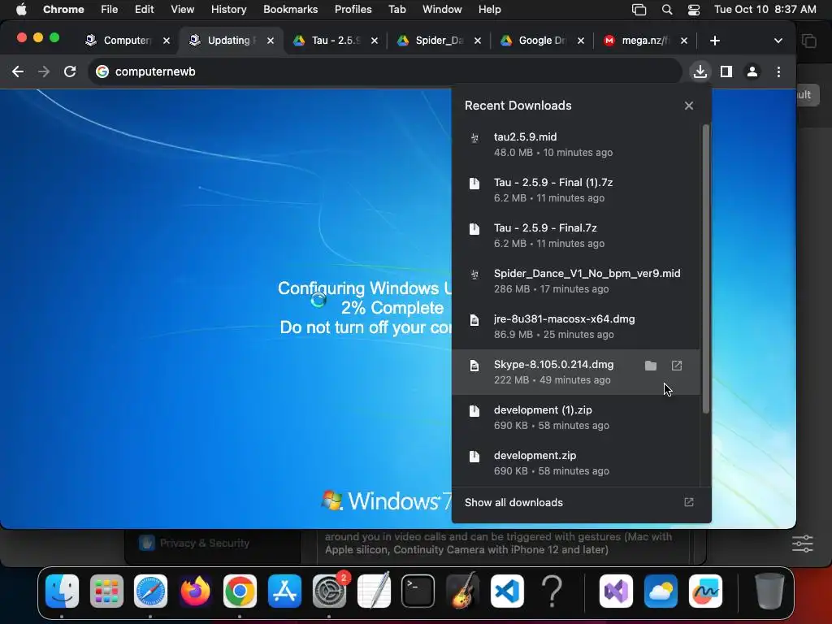Switch to the mega.nz tab
Screen dimensions: 832x624
click(645, 41)
